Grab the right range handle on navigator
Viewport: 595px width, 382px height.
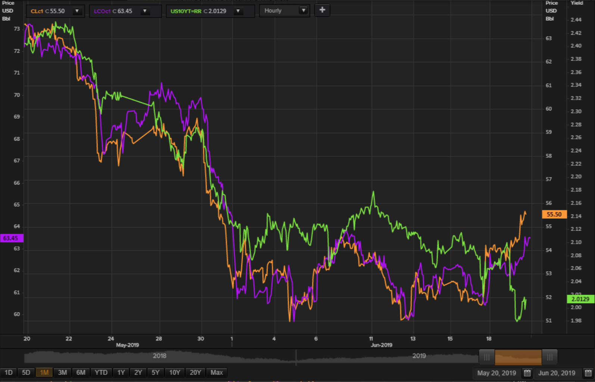click(549, 357)
